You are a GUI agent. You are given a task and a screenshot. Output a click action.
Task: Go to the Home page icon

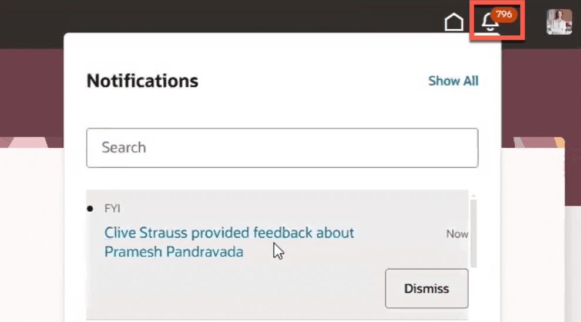tap(454, 22)
